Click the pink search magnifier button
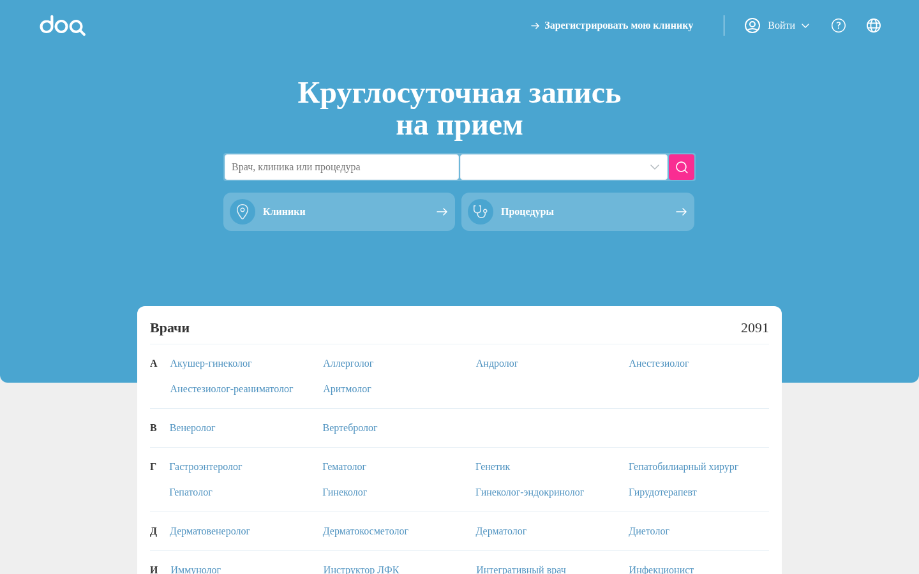This screenshot has width=919, height=574. [682, 167]
